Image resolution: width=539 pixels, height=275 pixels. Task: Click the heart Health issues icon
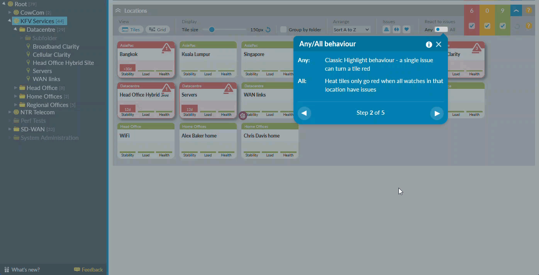(x=406, y=29)
